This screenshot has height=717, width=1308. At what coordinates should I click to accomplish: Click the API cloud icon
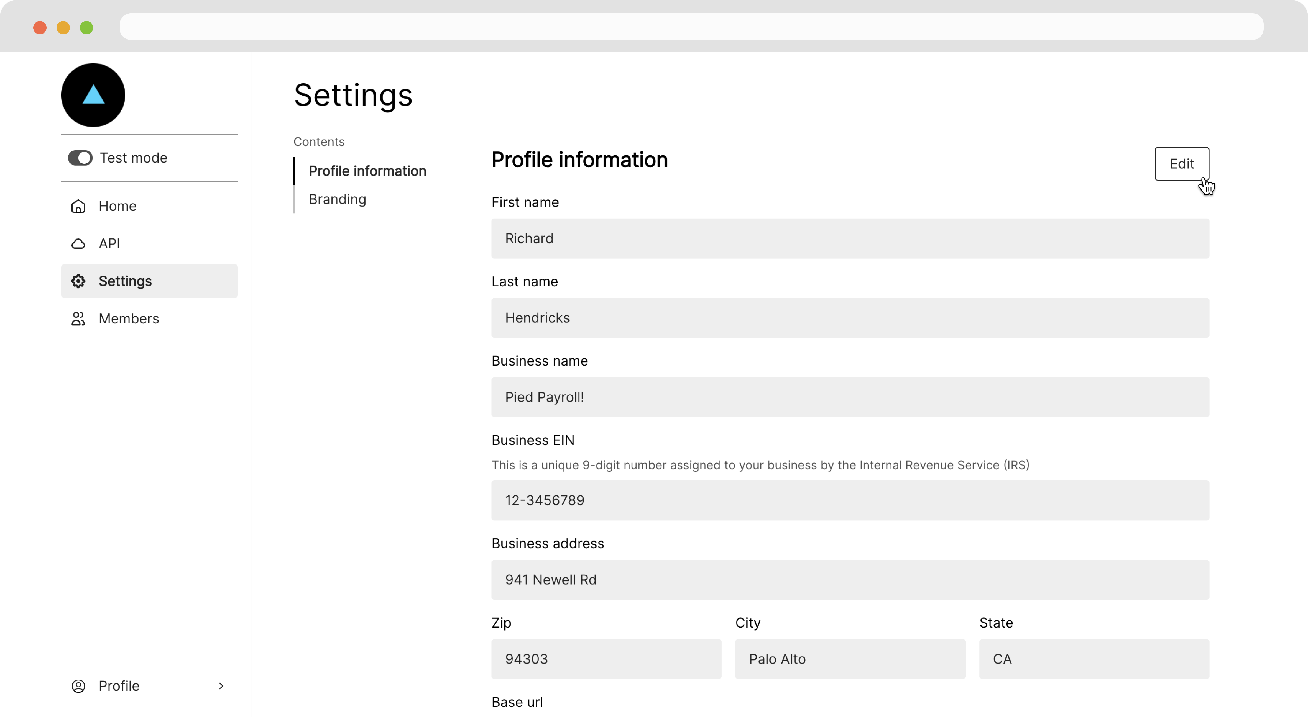pos(78,243)
